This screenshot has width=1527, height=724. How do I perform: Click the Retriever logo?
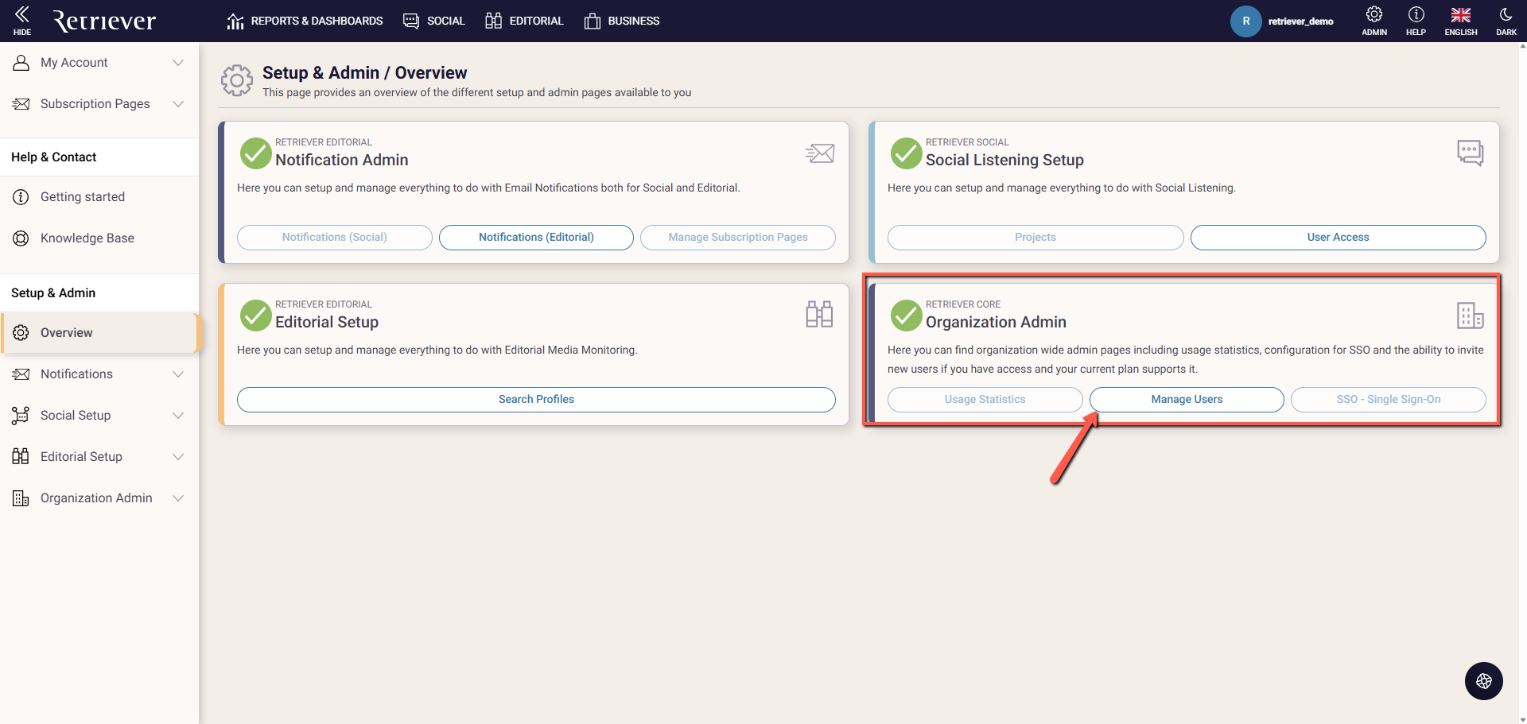pos(104,21)
